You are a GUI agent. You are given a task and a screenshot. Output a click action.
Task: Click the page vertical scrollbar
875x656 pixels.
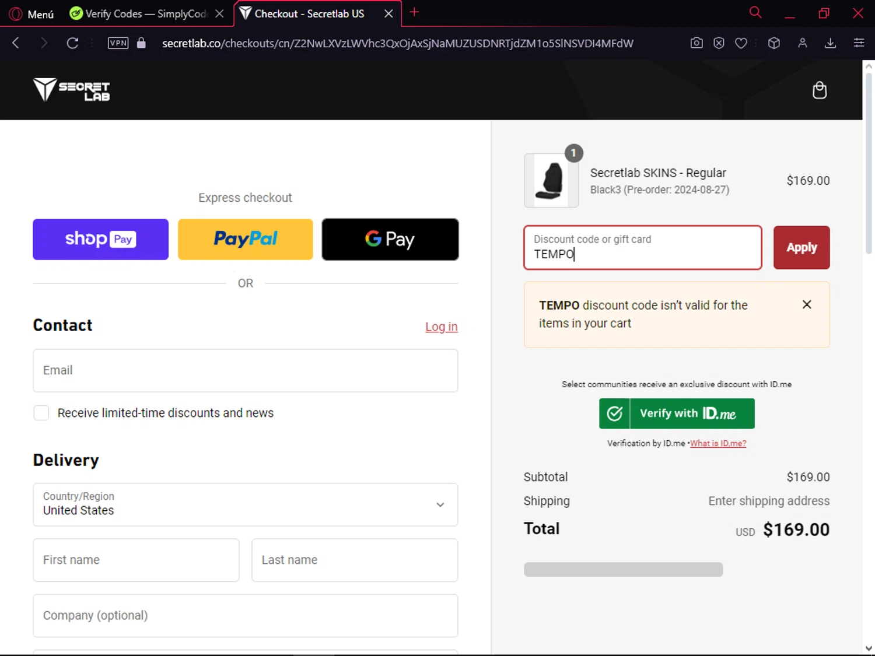tap(869, 163)
